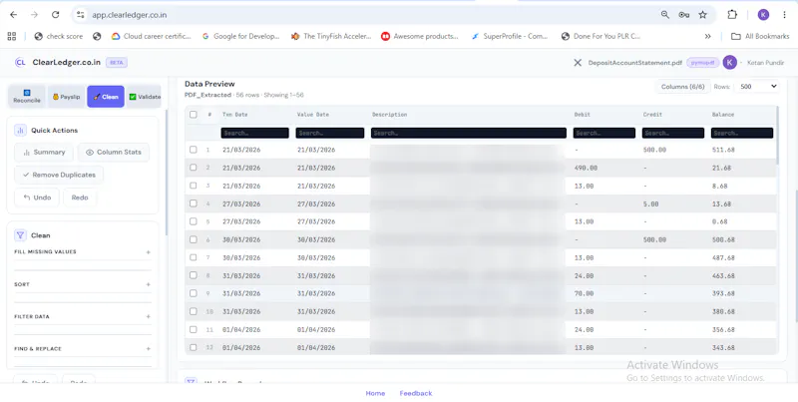Image resolution: width=798 pixels, height=402 pixels.
Task: Click the page's vertical scrollbar
Action: 796,256
